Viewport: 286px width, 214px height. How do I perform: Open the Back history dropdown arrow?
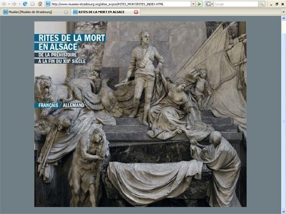click(x=9, y=4)
